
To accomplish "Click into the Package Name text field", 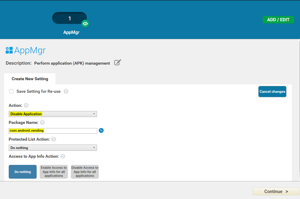I will (53, 131).
